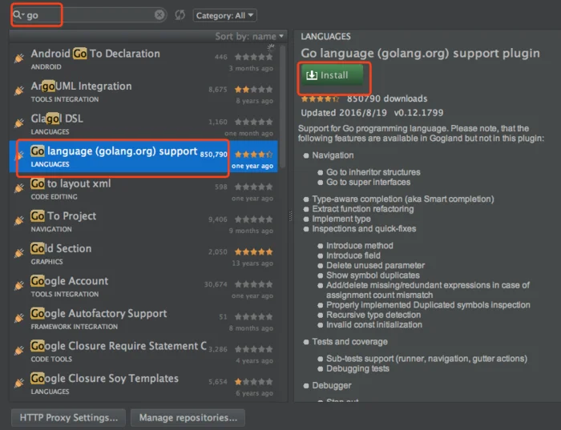
Task: Open the search magnifier history icon
Action: coord(18,15)
